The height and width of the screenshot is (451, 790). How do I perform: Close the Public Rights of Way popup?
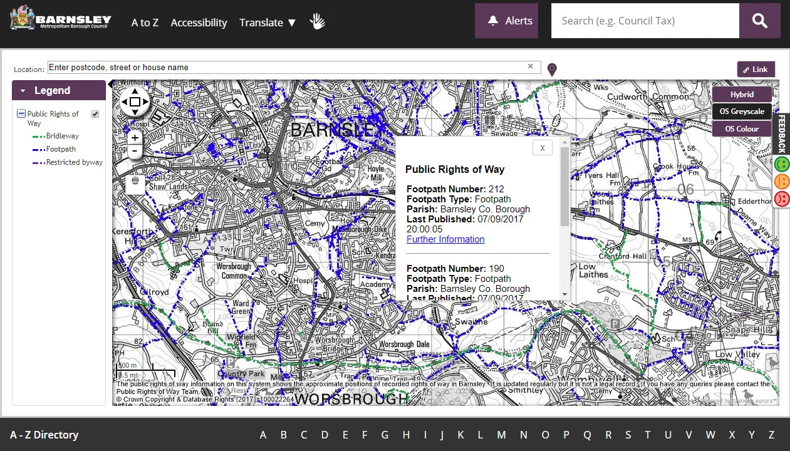point(542,148)
